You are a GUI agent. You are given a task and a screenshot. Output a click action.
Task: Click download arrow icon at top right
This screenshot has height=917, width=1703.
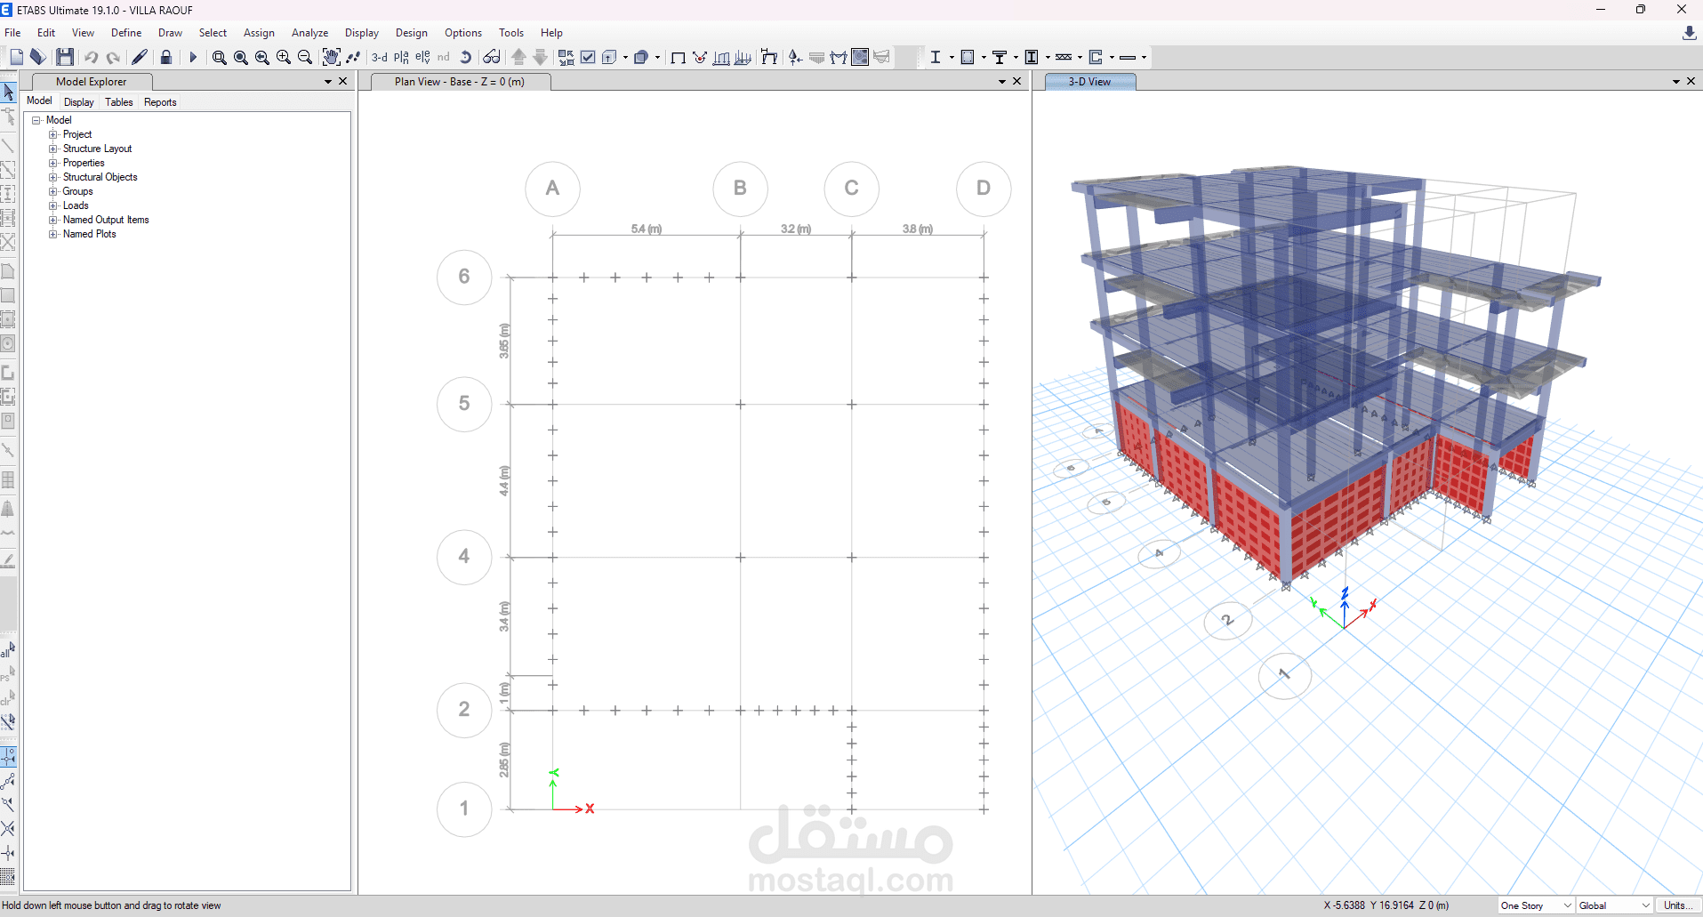click(x=1689, y=33)
